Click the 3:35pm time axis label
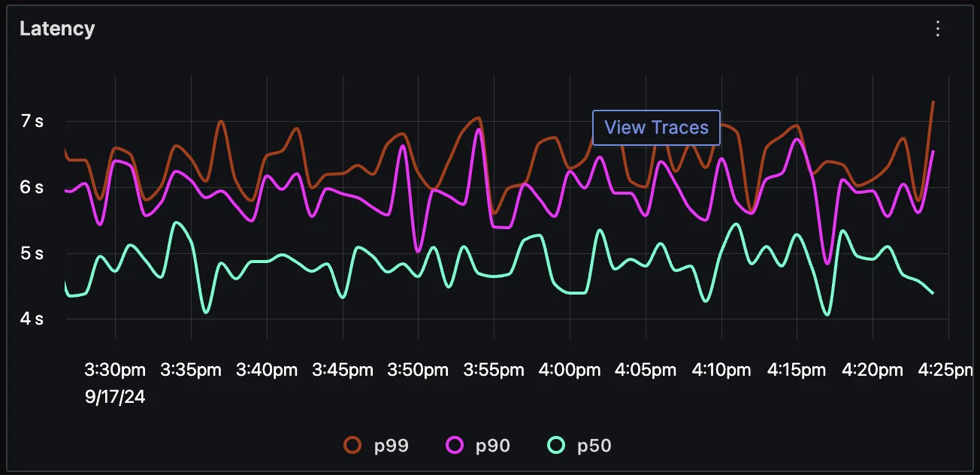The image size is (980, 475). coord(191,370)
